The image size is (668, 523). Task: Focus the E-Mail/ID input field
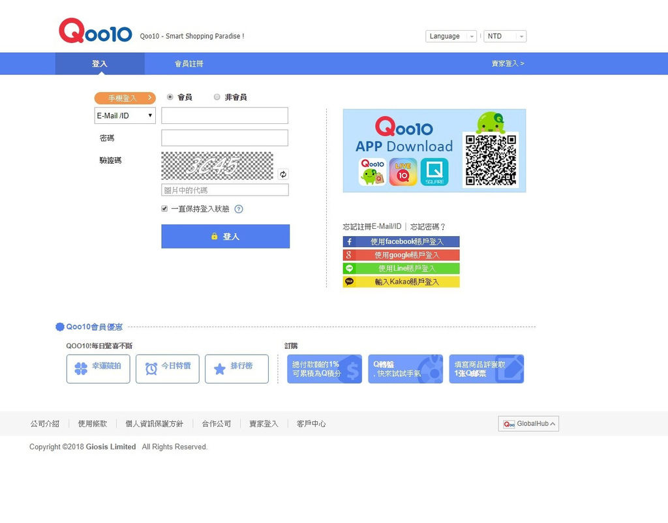pyautogui.click(x=224, y=115)
